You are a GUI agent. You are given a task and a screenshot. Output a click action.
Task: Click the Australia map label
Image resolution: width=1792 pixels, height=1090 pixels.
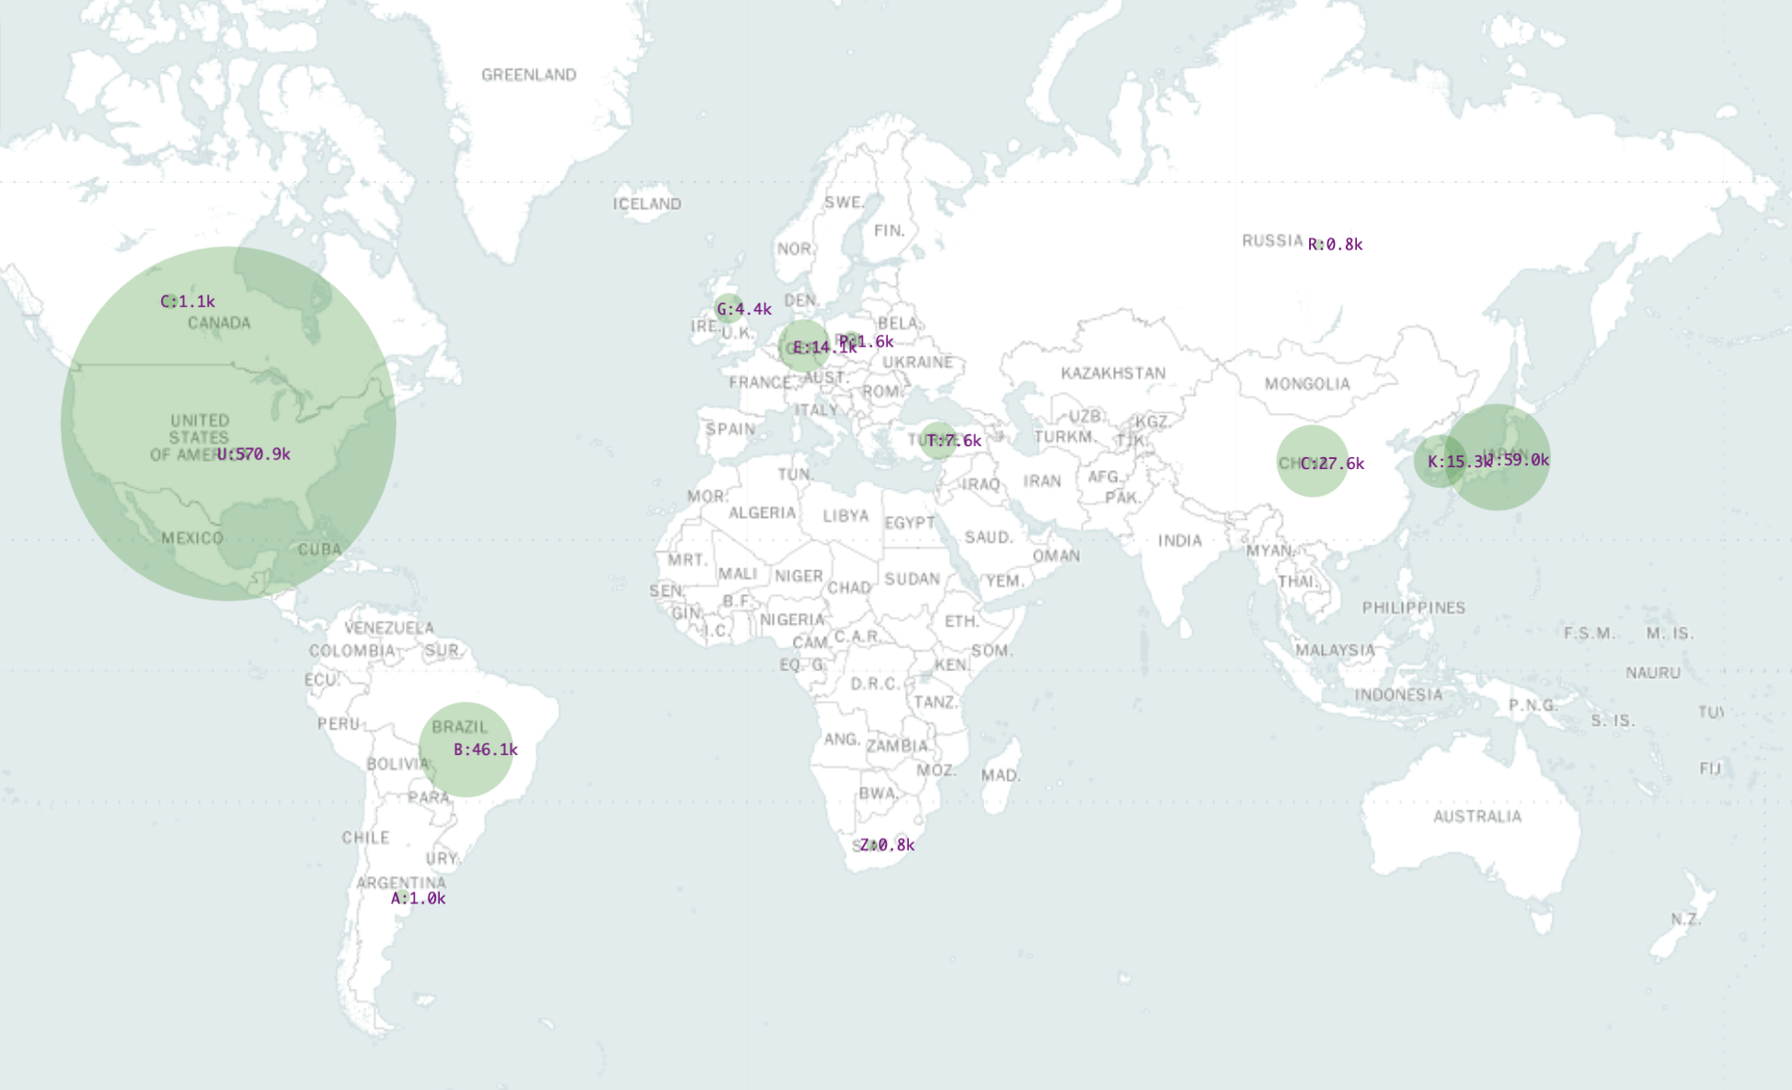click(x=1476, y=817)
